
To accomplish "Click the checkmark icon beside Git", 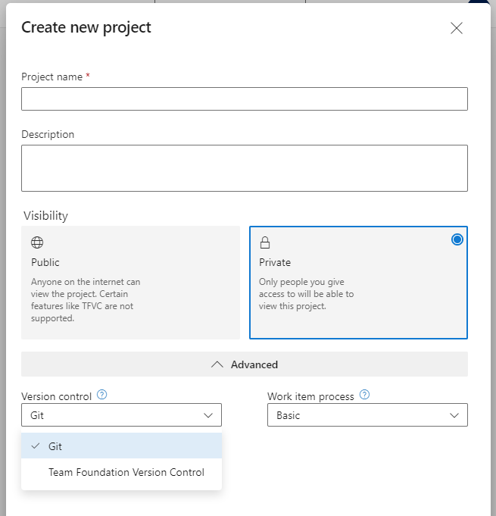I will 36,446.
